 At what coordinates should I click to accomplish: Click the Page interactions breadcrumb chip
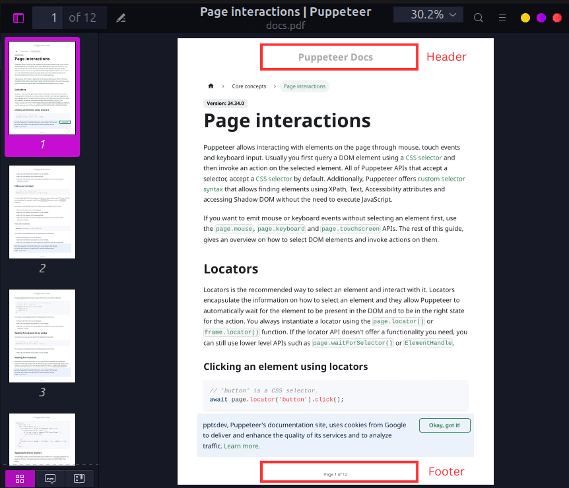coord(304,86)
